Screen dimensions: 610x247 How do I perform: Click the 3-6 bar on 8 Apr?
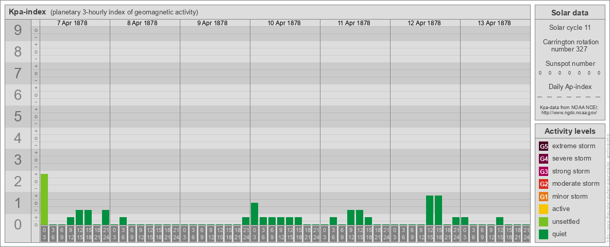coord(123,221)
